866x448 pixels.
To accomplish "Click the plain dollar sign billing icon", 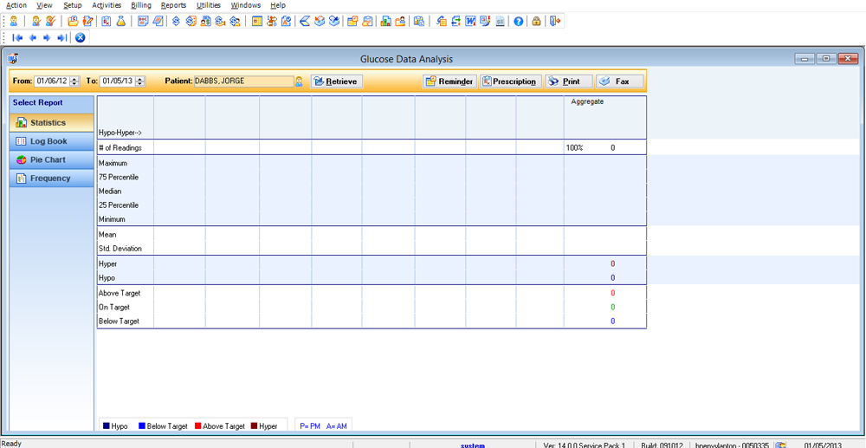I will (x=176, y=21).
